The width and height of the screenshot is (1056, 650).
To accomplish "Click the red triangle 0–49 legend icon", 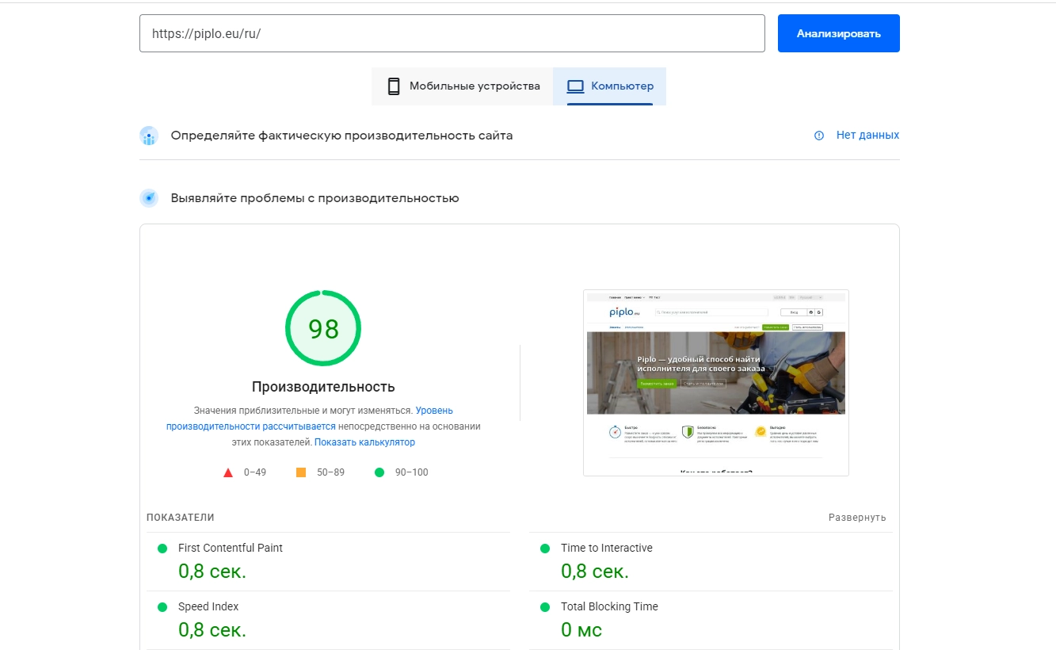I will [x=228, y=472].
